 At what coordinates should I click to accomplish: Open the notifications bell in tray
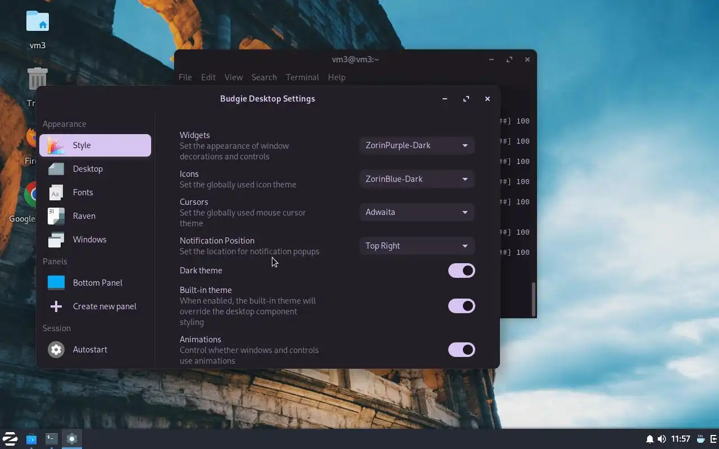[x=650, y=439]
